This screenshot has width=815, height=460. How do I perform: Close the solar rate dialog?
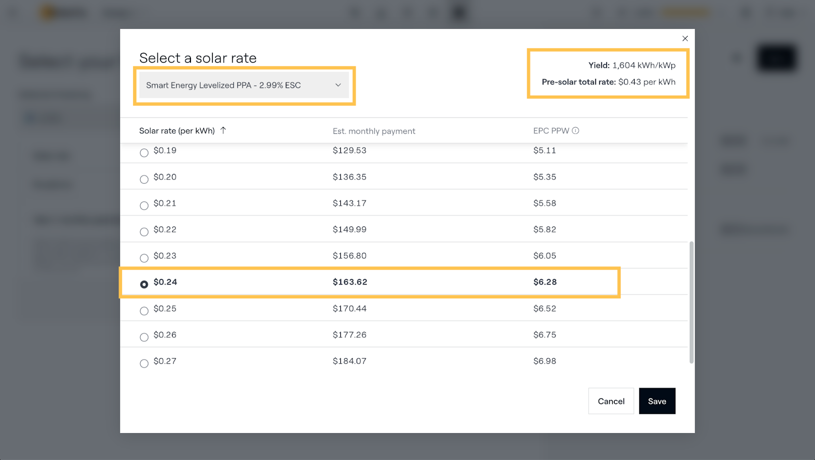(x=685, y=39)
